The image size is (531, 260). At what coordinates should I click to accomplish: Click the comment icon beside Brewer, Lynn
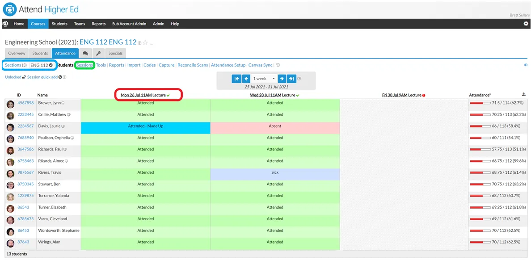63,103
